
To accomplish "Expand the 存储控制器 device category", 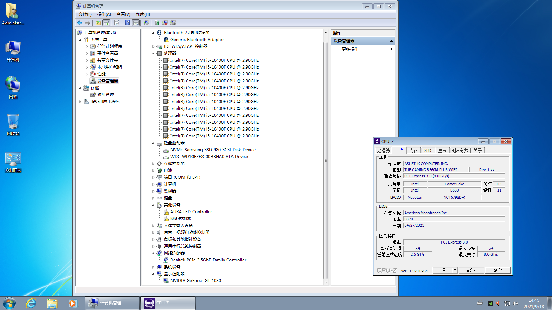I will pyautogui.click(x=154, y=164).
